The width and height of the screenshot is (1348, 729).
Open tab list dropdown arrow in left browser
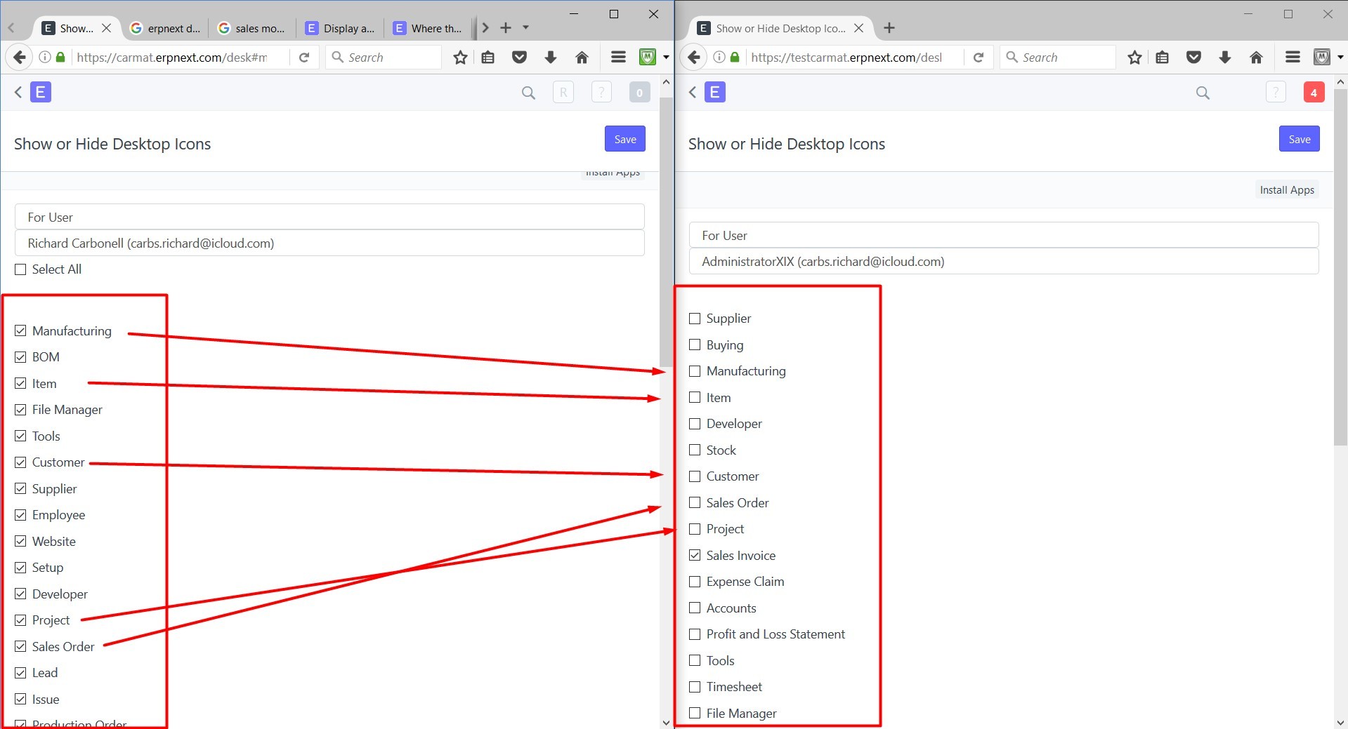click(525, 28)
